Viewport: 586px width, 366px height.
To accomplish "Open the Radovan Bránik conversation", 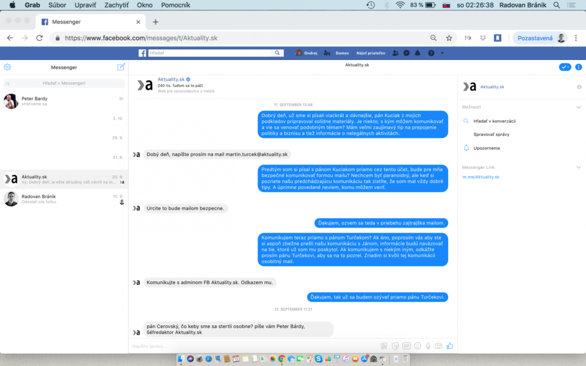I will [64, 198].
